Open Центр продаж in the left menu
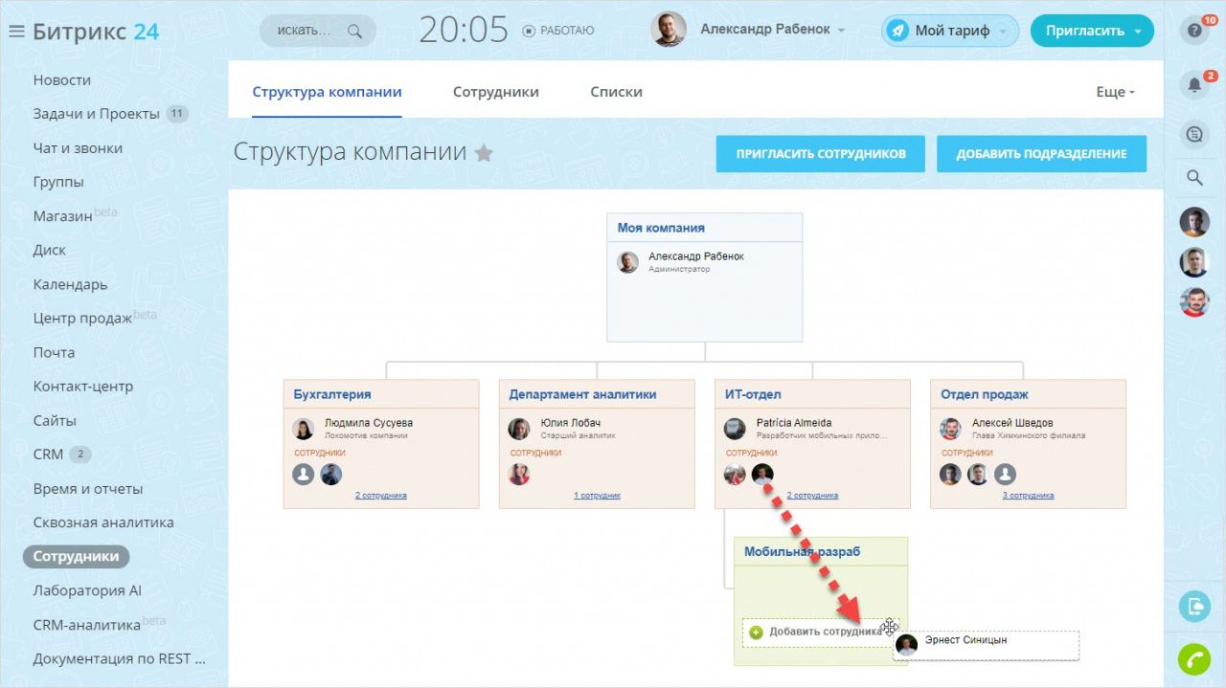 click(82, 319)
